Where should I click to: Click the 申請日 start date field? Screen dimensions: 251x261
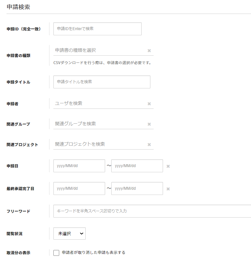pyautogui.click(x=79, y=166)
